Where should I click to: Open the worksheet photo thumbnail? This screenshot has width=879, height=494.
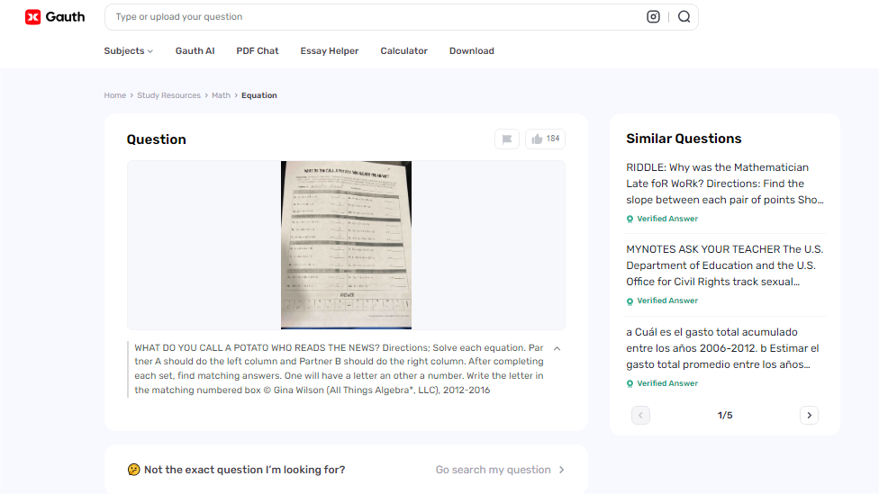click(346, 245)
